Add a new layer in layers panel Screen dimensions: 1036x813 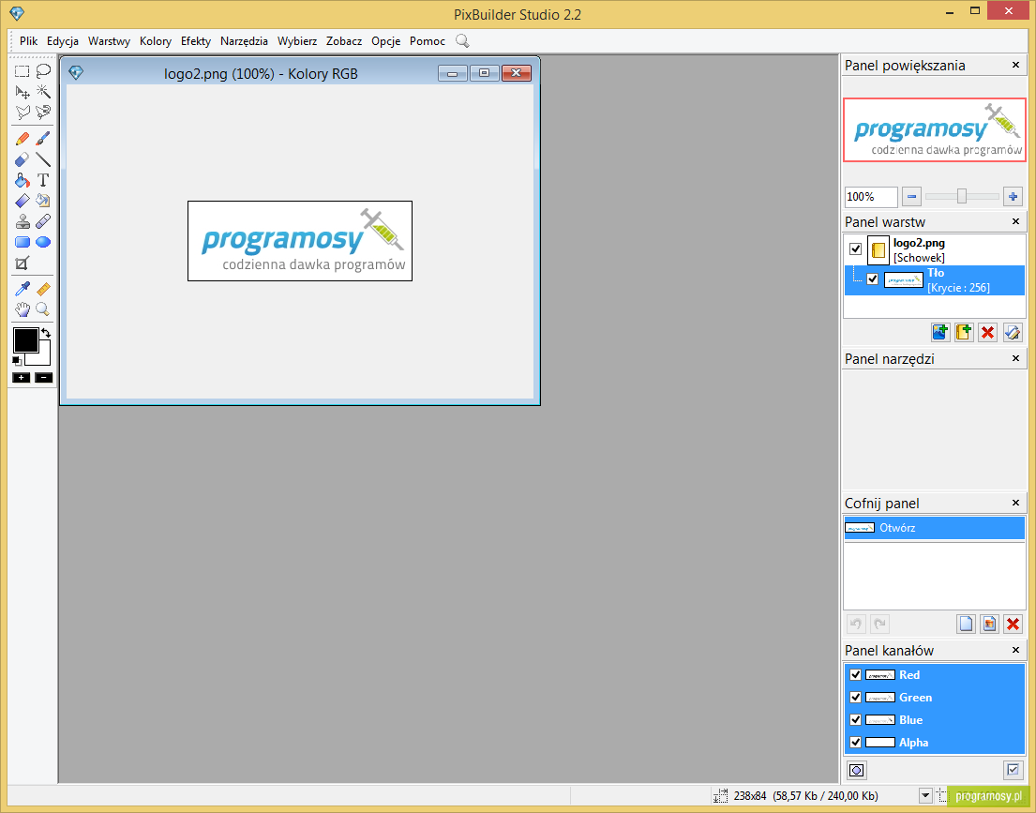click(x=940, y=332)
